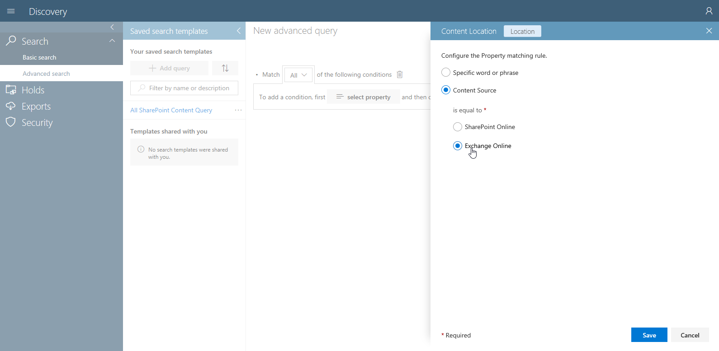The height and width of the screenshot is (351, 719).
Task: Click the Location tag in panel header
Action: click(522, 31)
